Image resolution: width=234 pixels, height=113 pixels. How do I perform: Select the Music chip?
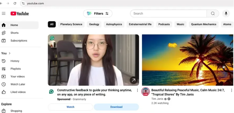[x=180, y=24]
